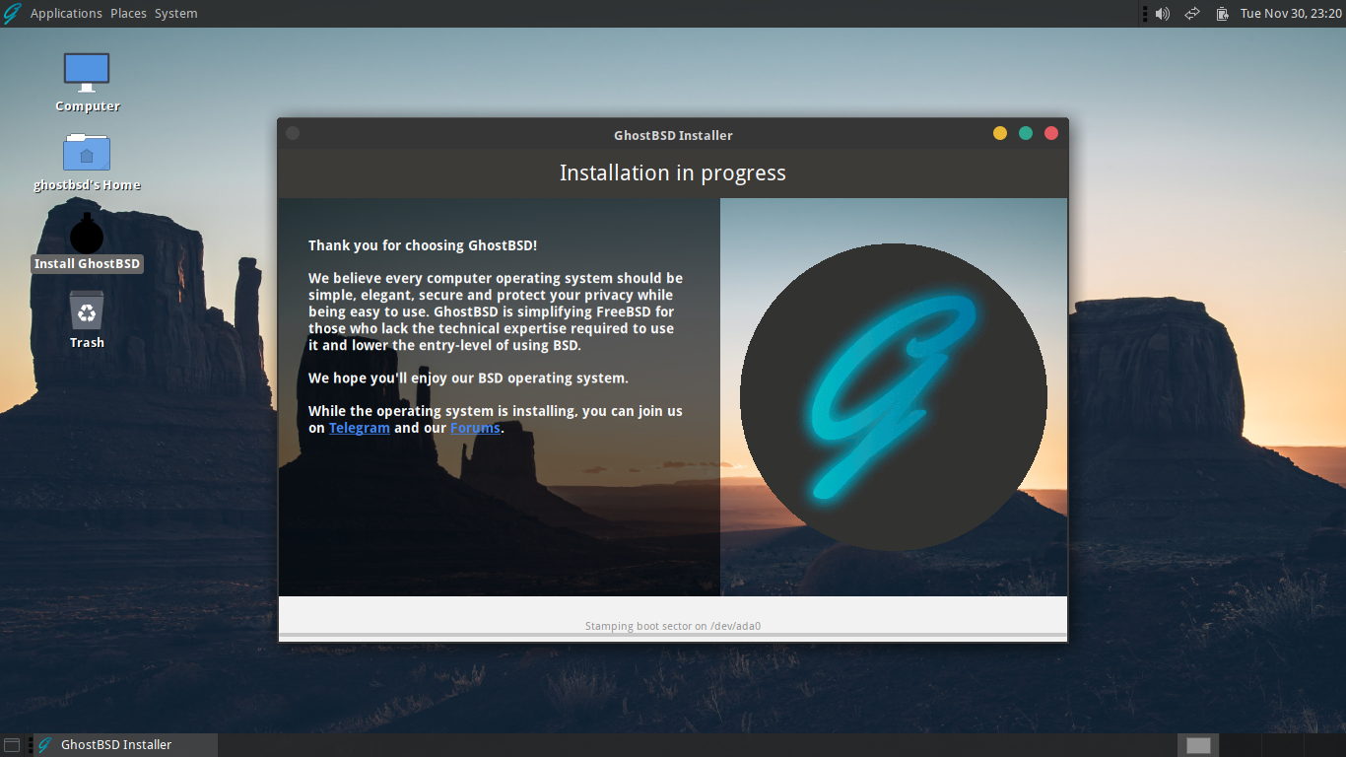Viewport: 1346px width, 757px height.
Task: Open the Places menu
Action: coord(128,14)
